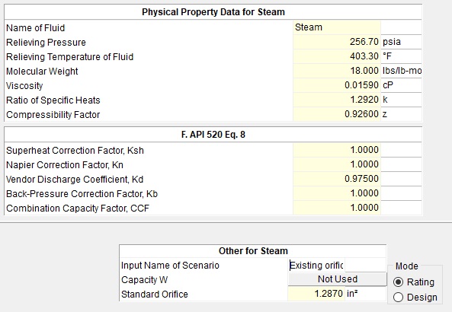Screen dimensions: 452x312
Task: Select the Ratio of Specific Heats value
Action: [x=337, y=100]
